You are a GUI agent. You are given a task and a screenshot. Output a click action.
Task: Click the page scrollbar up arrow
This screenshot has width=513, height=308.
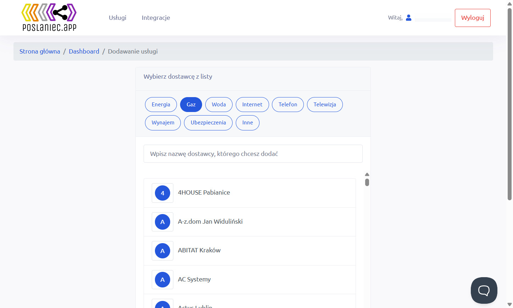click(509, 4)
